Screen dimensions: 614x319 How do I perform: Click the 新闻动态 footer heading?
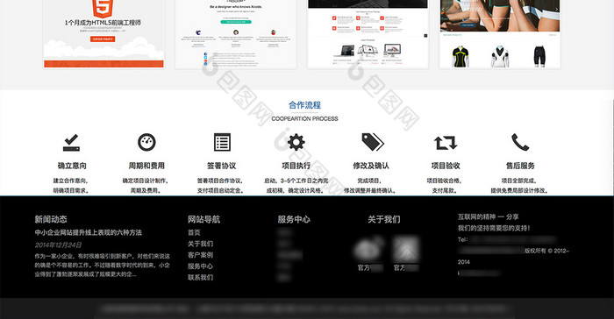point(51,219)
